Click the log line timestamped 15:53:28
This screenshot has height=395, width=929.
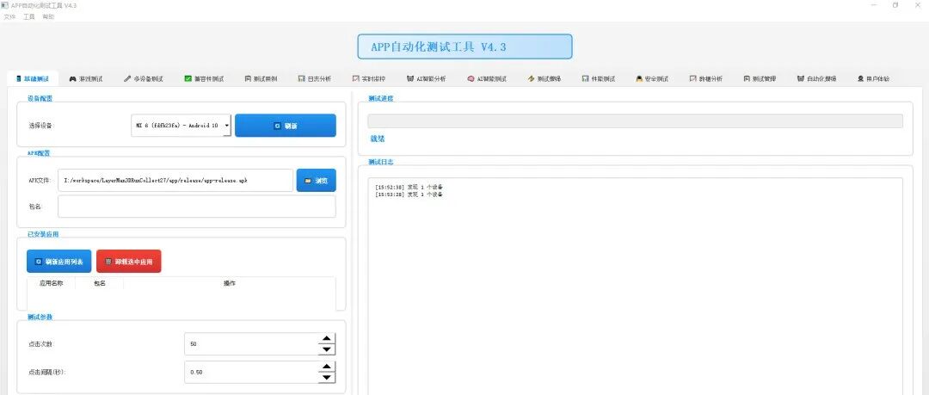click(x=409, y=194)
